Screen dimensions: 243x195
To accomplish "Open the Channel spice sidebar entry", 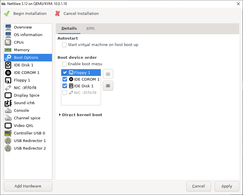I will coord(28,118).
